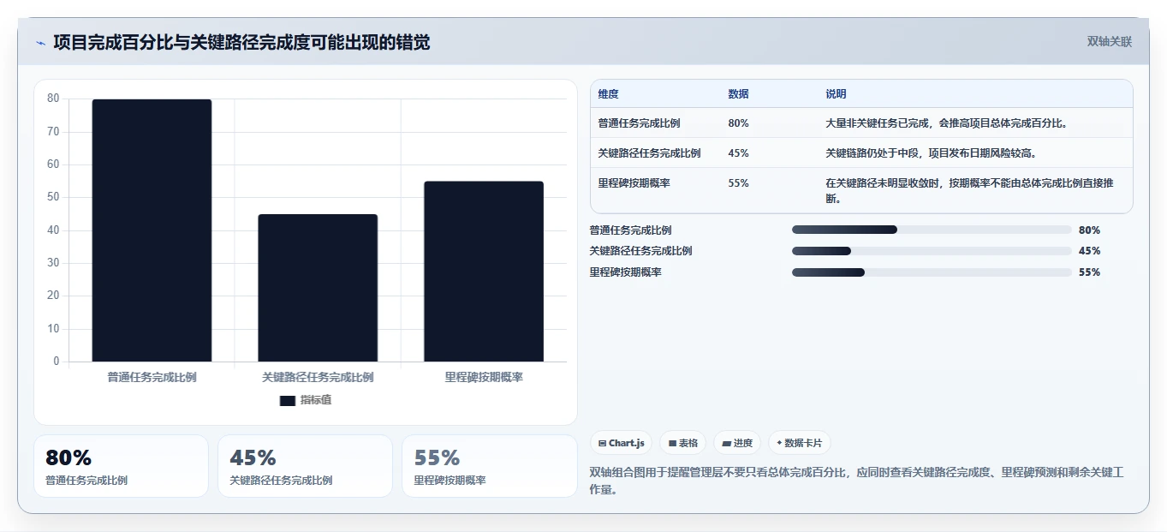Click the 普通任务完成比例 label beside the progress bar

pos(630,230)
